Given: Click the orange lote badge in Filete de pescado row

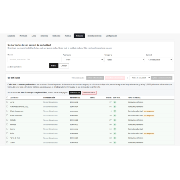Looking at the screenshot, I should tap(149, 111).
